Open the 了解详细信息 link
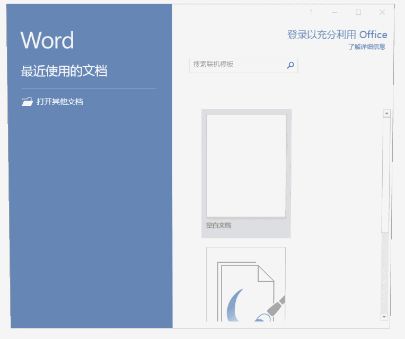The height and width of the screenshot is (339, 405). (x=366, y=47)
